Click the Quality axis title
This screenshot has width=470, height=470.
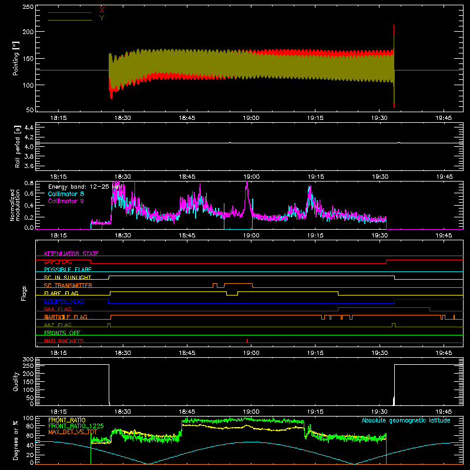[16, 381]
